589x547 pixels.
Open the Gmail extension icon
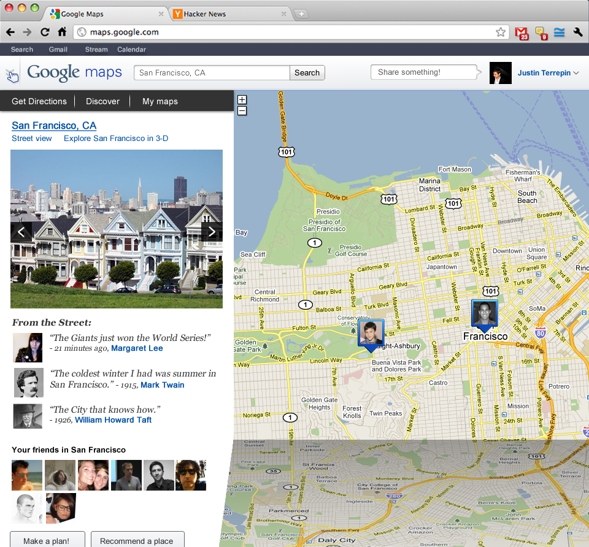tap(522, 33)
